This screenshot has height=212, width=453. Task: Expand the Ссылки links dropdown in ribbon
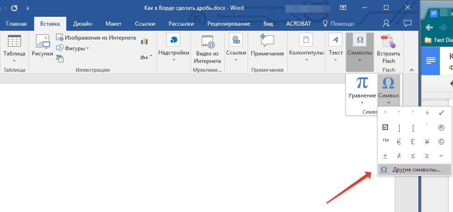tap(236, 46)
